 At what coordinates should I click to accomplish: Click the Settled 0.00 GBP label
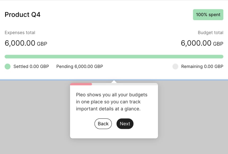coord(31,66)
